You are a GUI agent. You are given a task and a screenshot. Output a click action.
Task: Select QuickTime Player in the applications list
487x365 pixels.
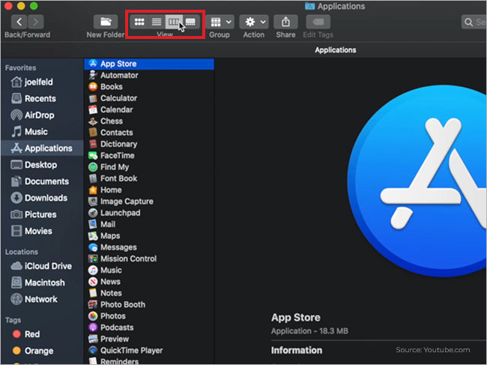coord(149,351)
